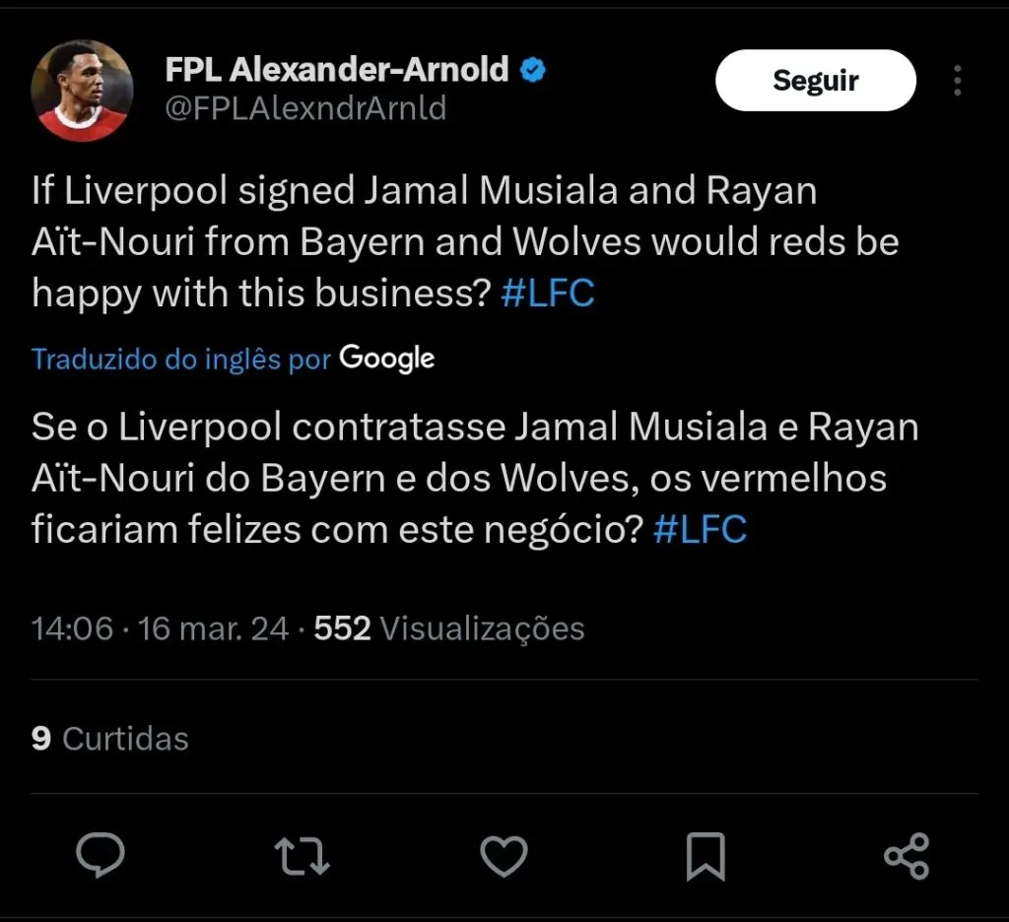Viewport: 1009px width, 922px height.
Task: Click the blue verified badge
Action: 533,71
